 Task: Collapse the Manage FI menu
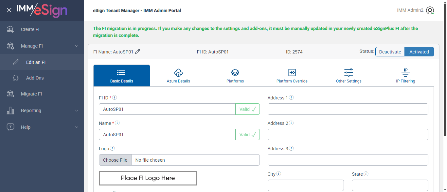pos(77,46)
